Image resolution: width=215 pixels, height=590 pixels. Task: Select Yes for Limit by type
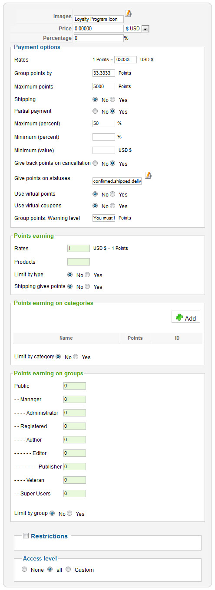[87, 275]
